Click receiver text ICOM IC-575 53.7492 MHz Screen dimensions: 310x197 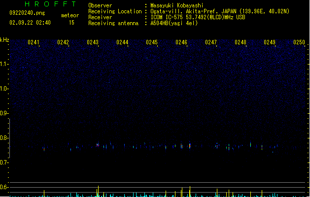[198, 17]
